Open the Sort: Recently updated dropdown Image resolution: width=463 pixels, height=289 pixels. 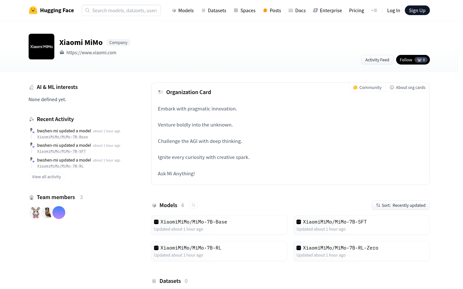pyautogui.click(x=401, y=205)
